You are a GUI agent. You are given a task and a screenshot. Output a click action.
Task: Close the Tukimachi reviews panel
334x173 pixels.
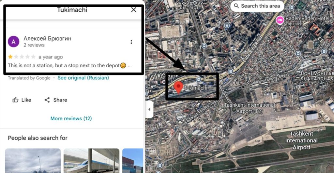coord(133,10)
